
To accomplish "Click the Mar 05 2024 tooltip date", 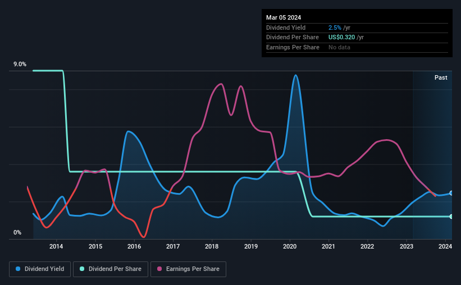I will pos(284,17).
